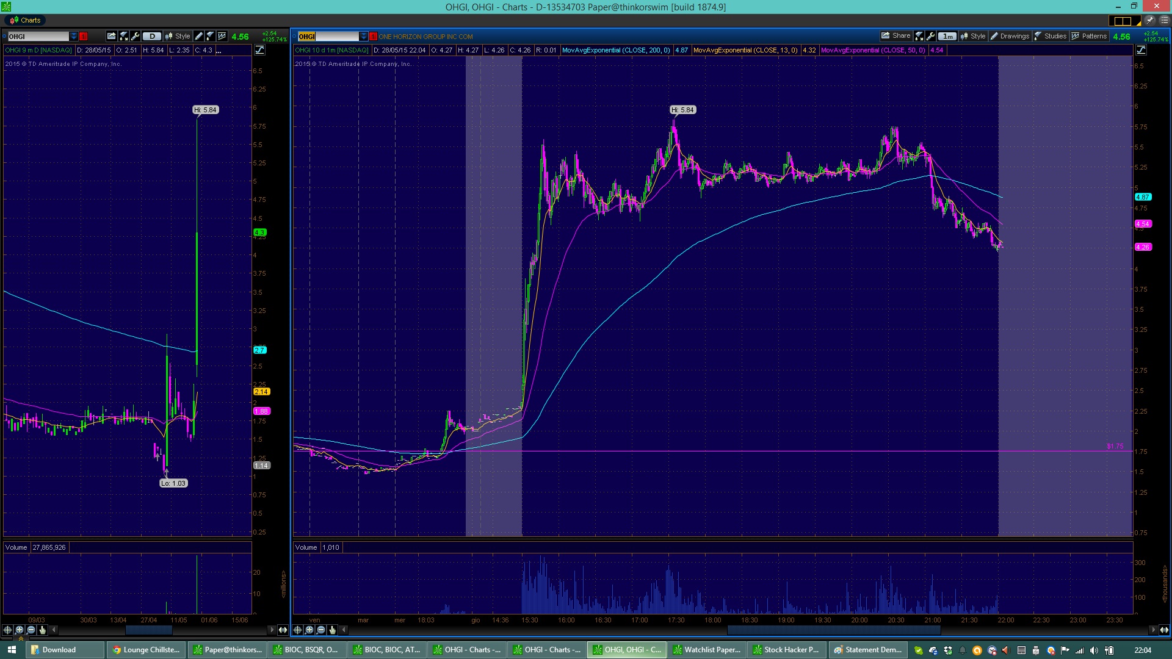The height and width of the screenshot is (659, 1172).
Task: Open the Charts tab
Action: point(25,20)
